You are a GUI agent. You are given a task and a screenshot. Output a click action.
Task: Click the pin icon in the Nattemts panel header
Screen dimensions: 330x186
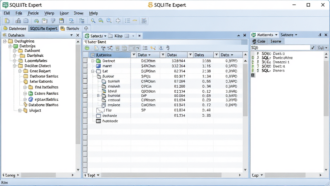[x=320, y=35]
